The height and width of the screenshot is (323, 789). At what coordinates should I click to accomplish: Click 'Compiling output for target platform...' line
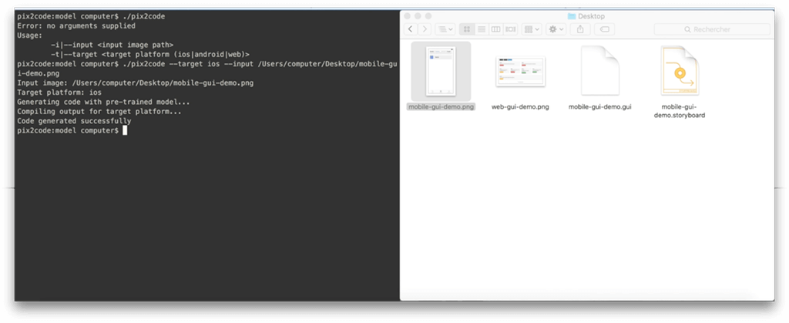[x=99, y=112]
